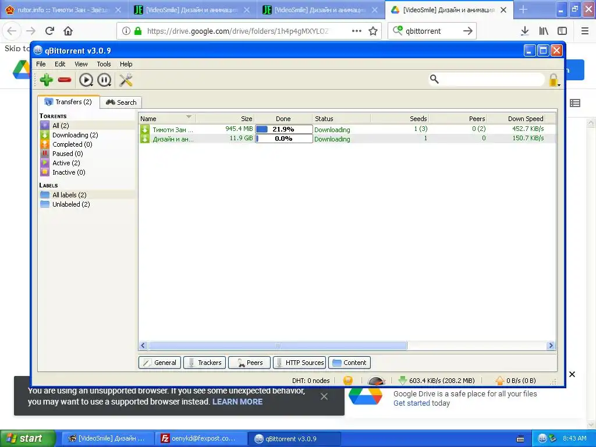Switch to the Search tab
Image resolution: width=596 pixels, height=447 pixels.
click(121, 102)
